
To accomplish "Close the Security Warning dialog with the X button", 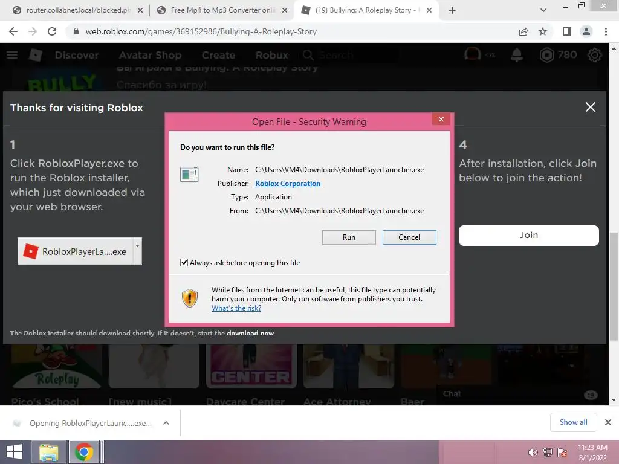I will click(441, 119).
